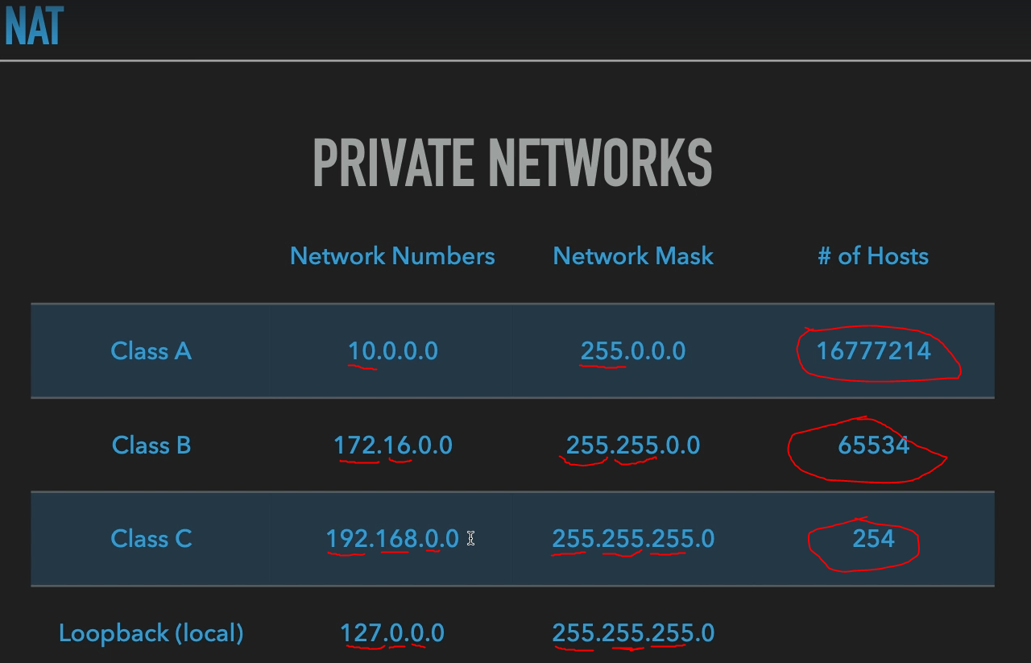1031x663 pixels.
Task: Select the Network Numbers column header
Action: 392,256
